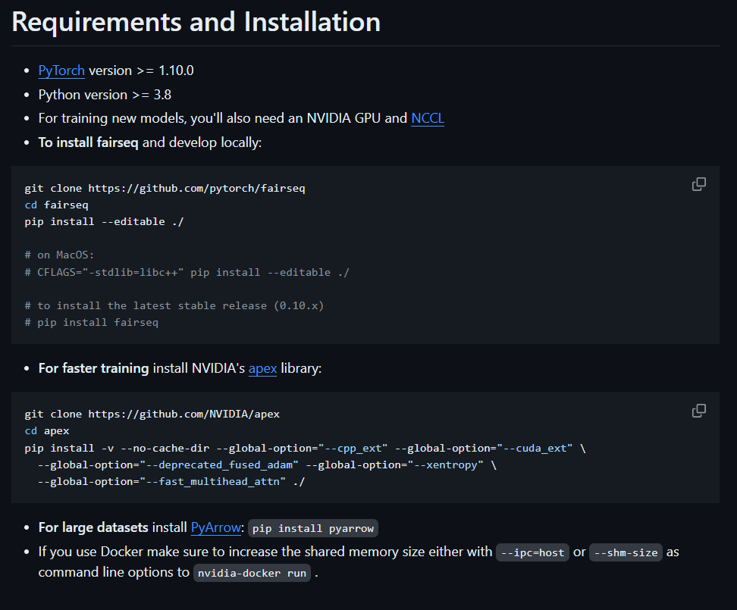The width and height of the screenshot is (737, 610).
Task: Click the 'nvidia-docker run' inline code
Action: pos(252,573)
